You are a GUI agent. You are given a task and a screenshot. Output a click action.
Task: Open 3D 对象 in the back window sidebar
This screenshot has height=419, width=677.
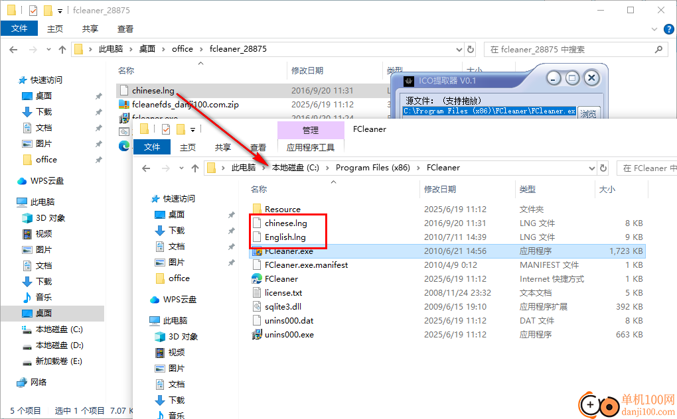[x=50, y=217]
